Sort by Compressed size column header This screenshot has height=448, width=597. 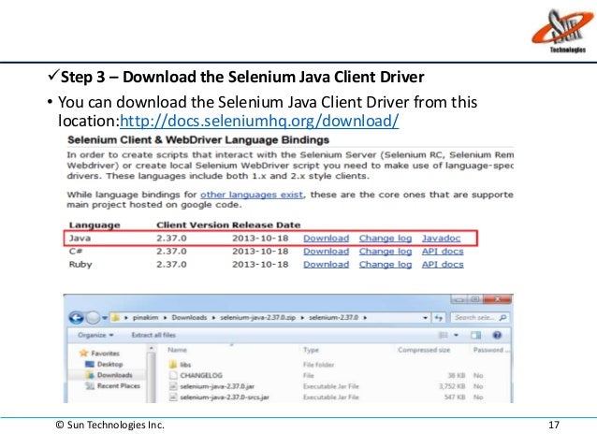(x=424, y=350)
